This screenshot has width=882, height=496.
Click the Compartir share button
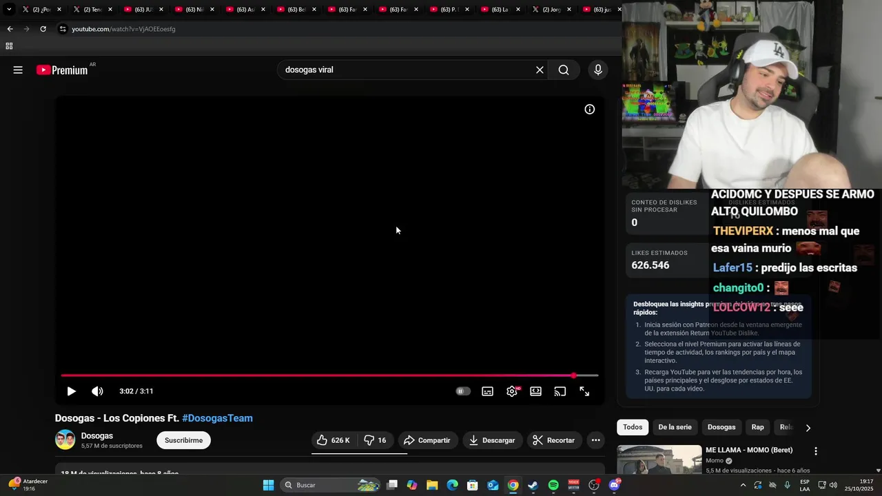tap(427, 440)
